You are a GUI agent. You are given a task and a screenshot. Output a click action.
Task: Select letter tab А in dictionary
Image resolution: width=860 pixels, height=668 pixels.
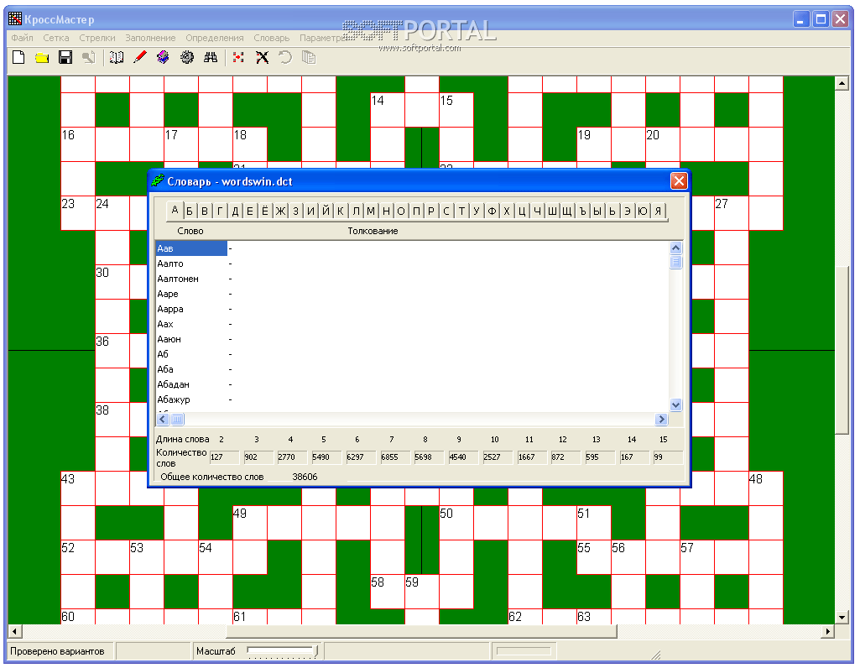click(x=175, y=210)
